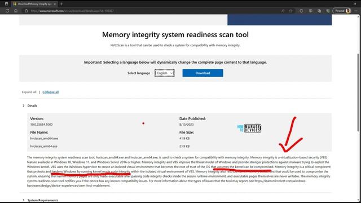Viewport: 361px width, 203px height.
Task: Select the Download Memory integrity tab
Action: (34, 4)
